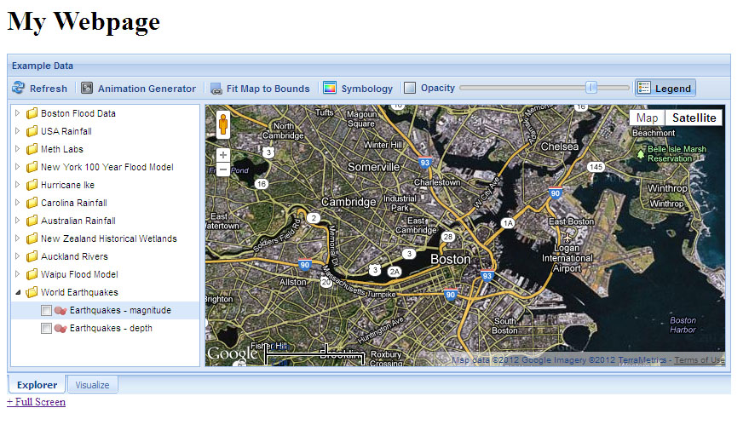The height and width of the screenshot is (425, 749).
Task: Expand the USA Rainfall folder
Action: click(x=18, y=131)
